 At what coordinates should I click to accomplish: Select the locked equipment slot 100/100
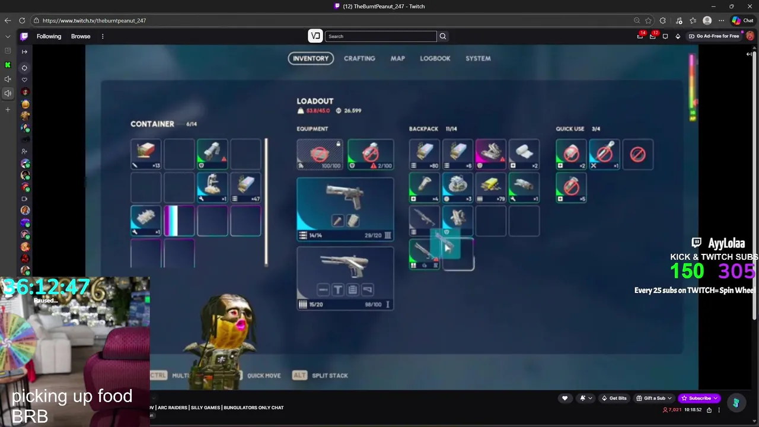pos(320,154)
